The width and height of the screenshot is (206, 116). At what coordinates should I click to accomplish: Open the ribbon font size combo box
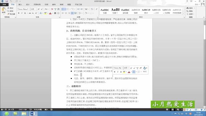click(x=33, y=9)
